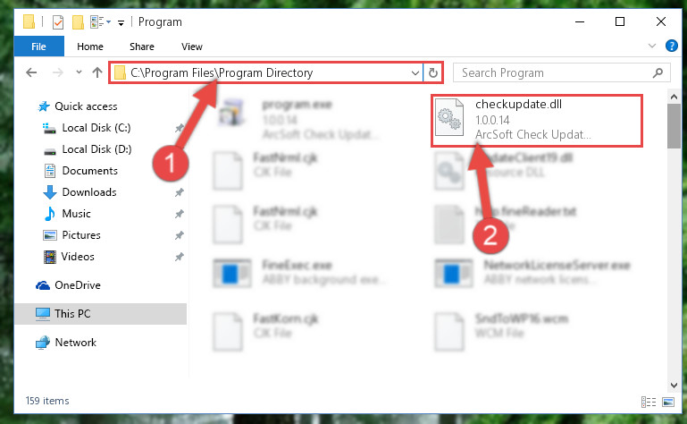Go up one folder level
Viewport: 687px width, 424px height.
97,72
